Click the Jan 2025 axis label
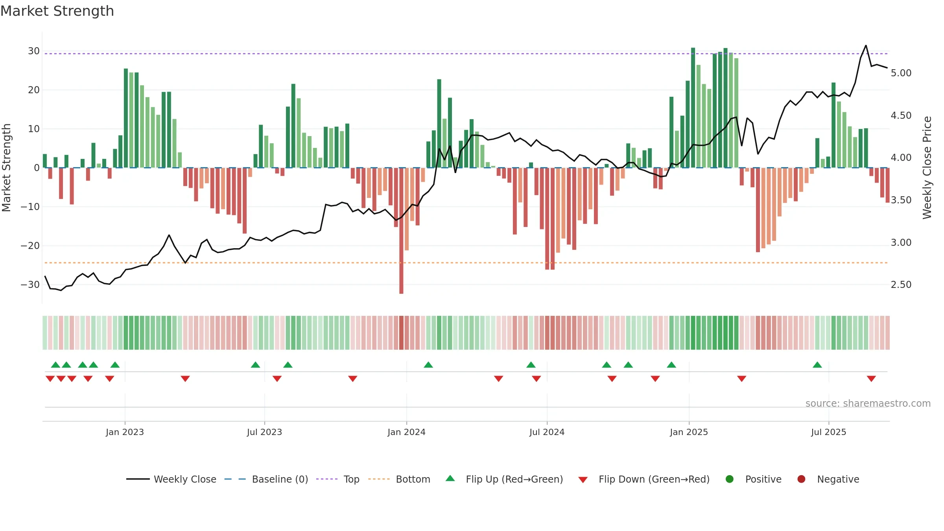This screenshot has height=531, width=944. 689,432
